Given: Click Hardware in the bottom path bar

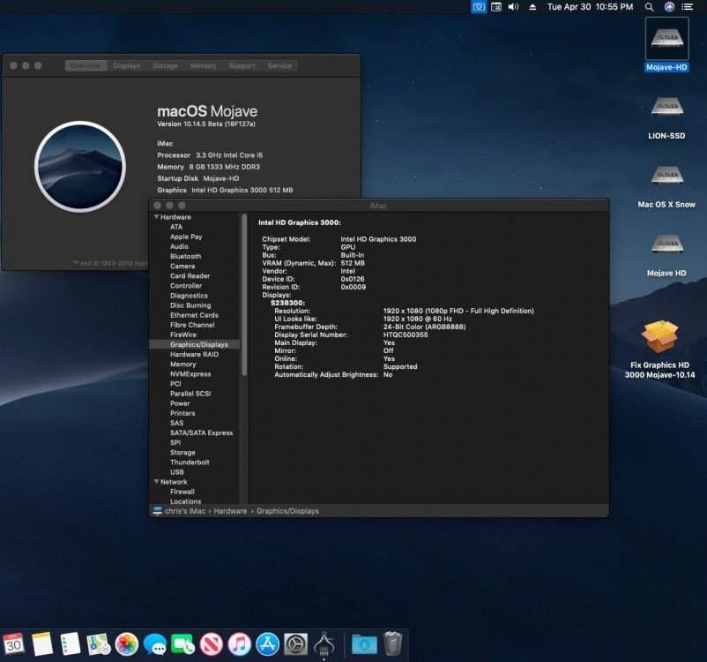Looking at the screenshot, I should coord(230,511).
